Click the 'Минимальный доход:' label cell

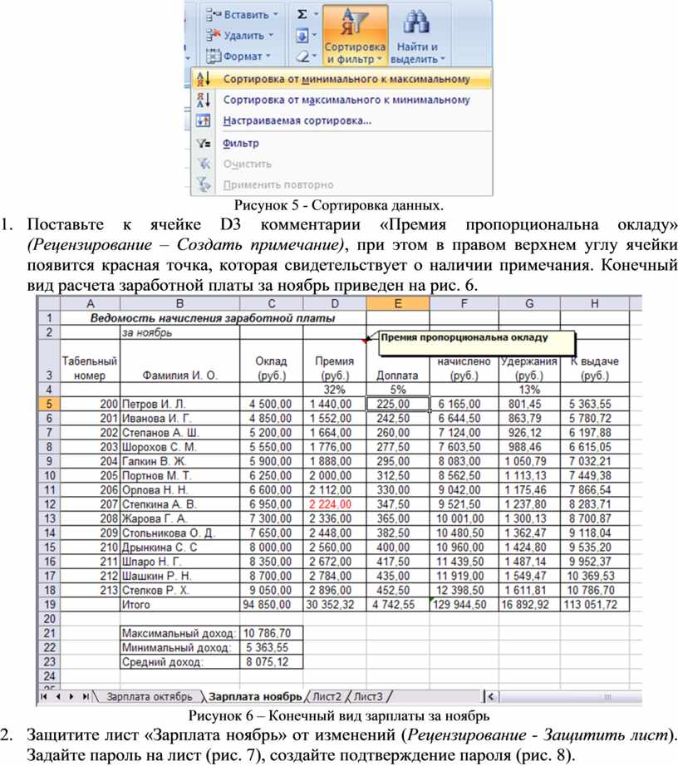pos(179,647)
